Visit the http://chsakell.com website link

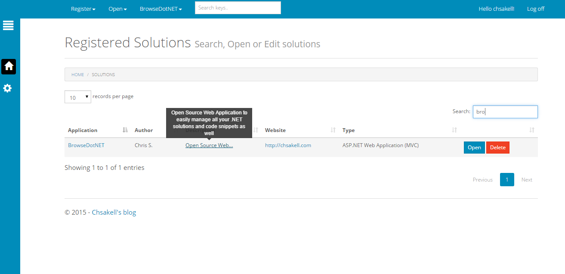click(288, 145)
